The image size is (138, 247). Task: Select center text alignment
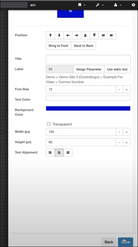(59, 152)
